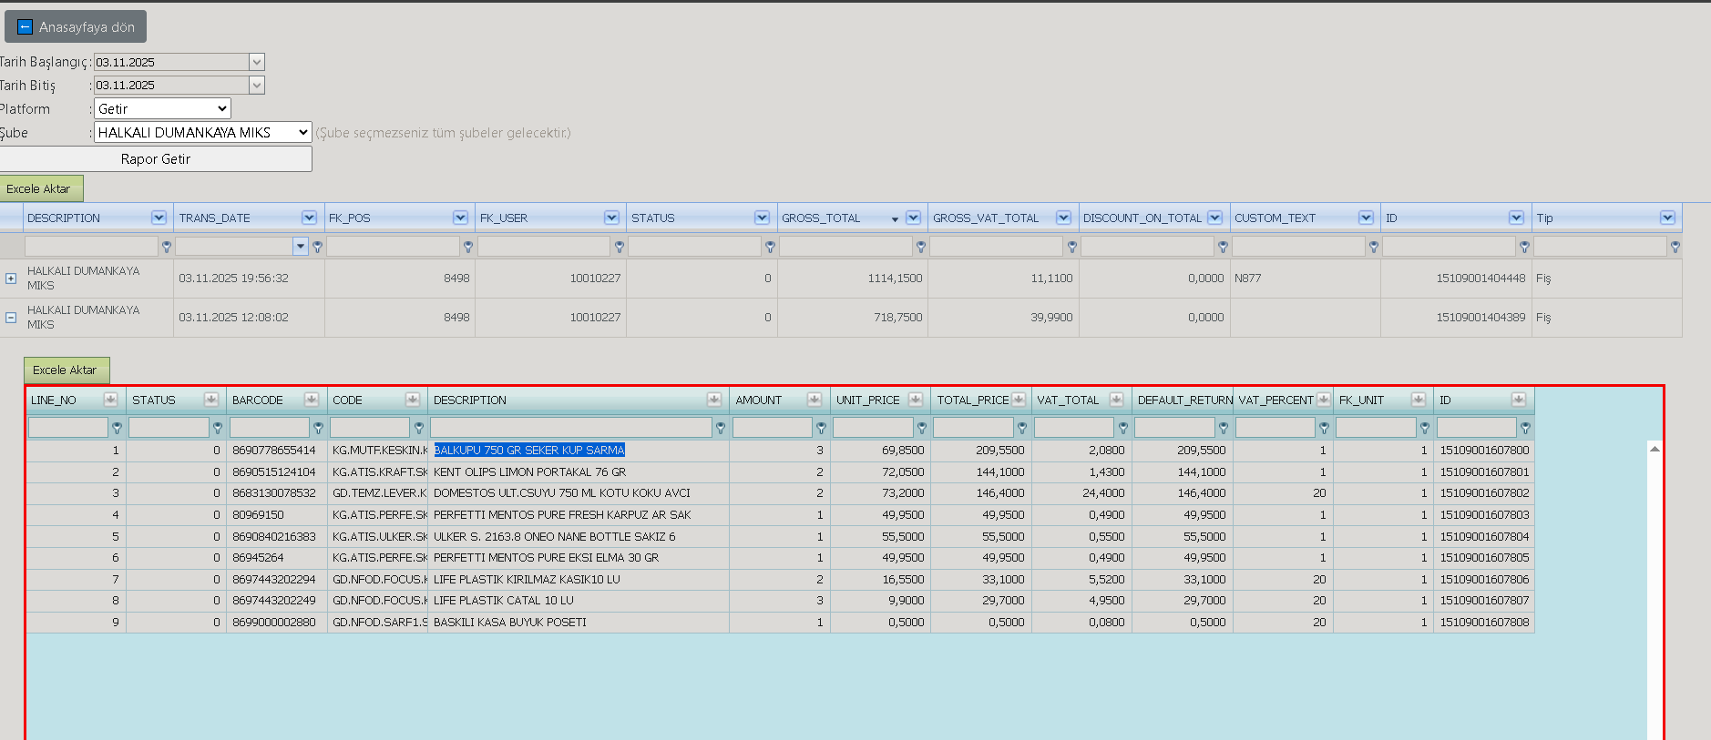Viewport: 1711px width, 740px height.
Task: Click scroll up arrow of detail grid
Action: pos(1655,449)
